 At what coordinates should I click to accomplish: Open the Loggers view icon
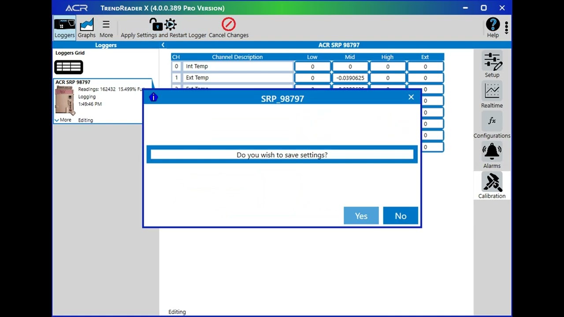click(x=64, y=28)
